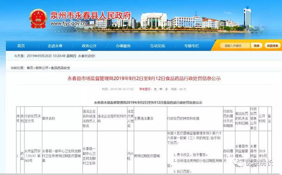Click the 高级搜索 advanced search button
Viewport: 282px width, 175px height.
click(x=273, y=46)
